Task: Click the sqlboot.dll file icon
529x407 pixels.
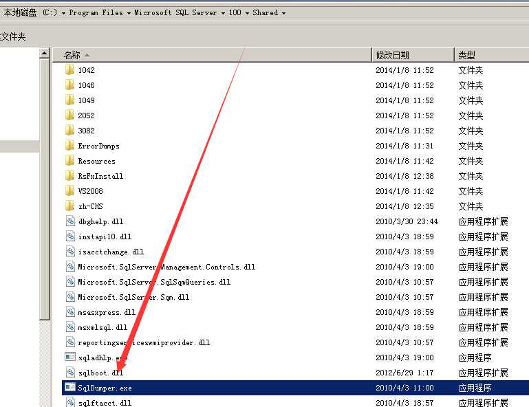Action: coord(70,373)
